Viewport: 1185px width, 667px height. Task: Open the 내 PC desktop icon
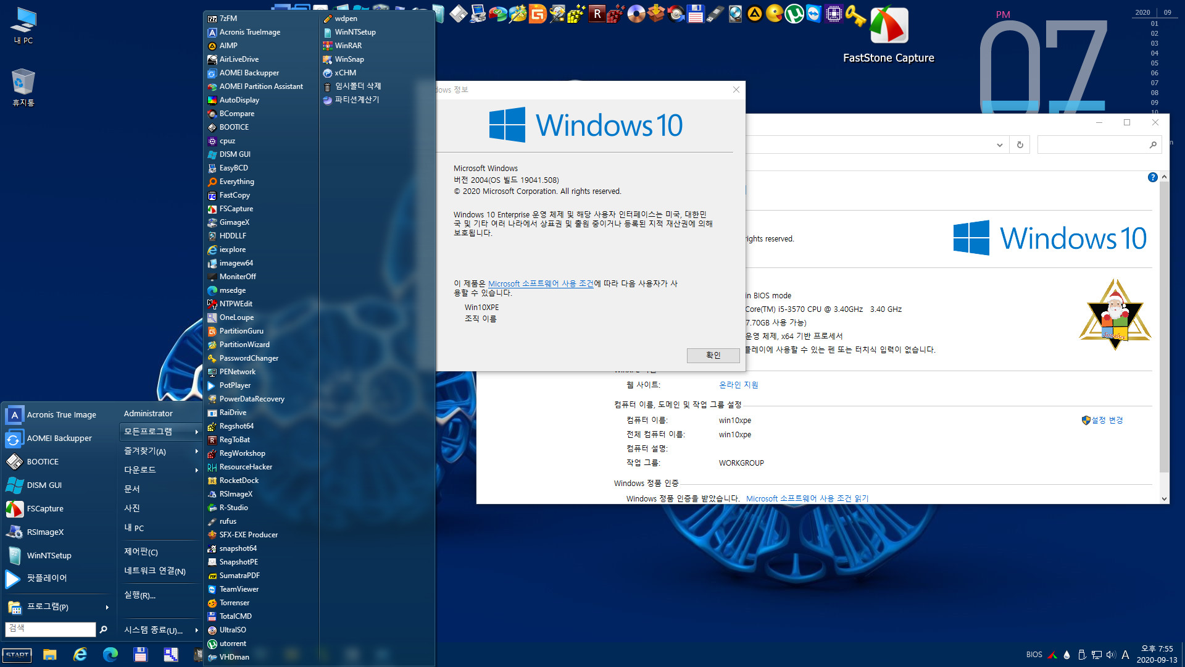pyautogui.click(x=23, y=25)
